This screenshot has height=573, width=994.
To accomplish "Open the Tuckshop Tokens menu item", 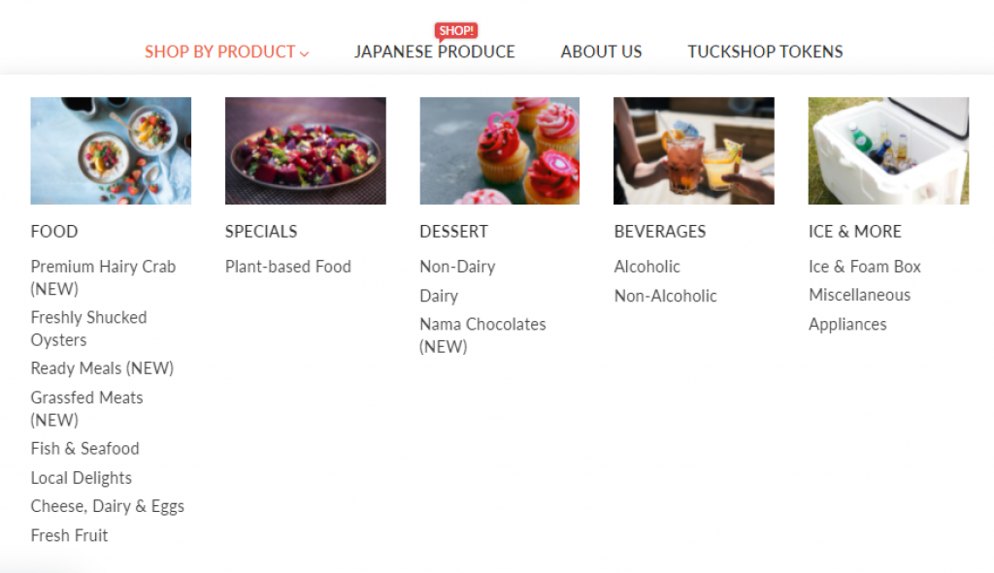I will pos(765,52).
